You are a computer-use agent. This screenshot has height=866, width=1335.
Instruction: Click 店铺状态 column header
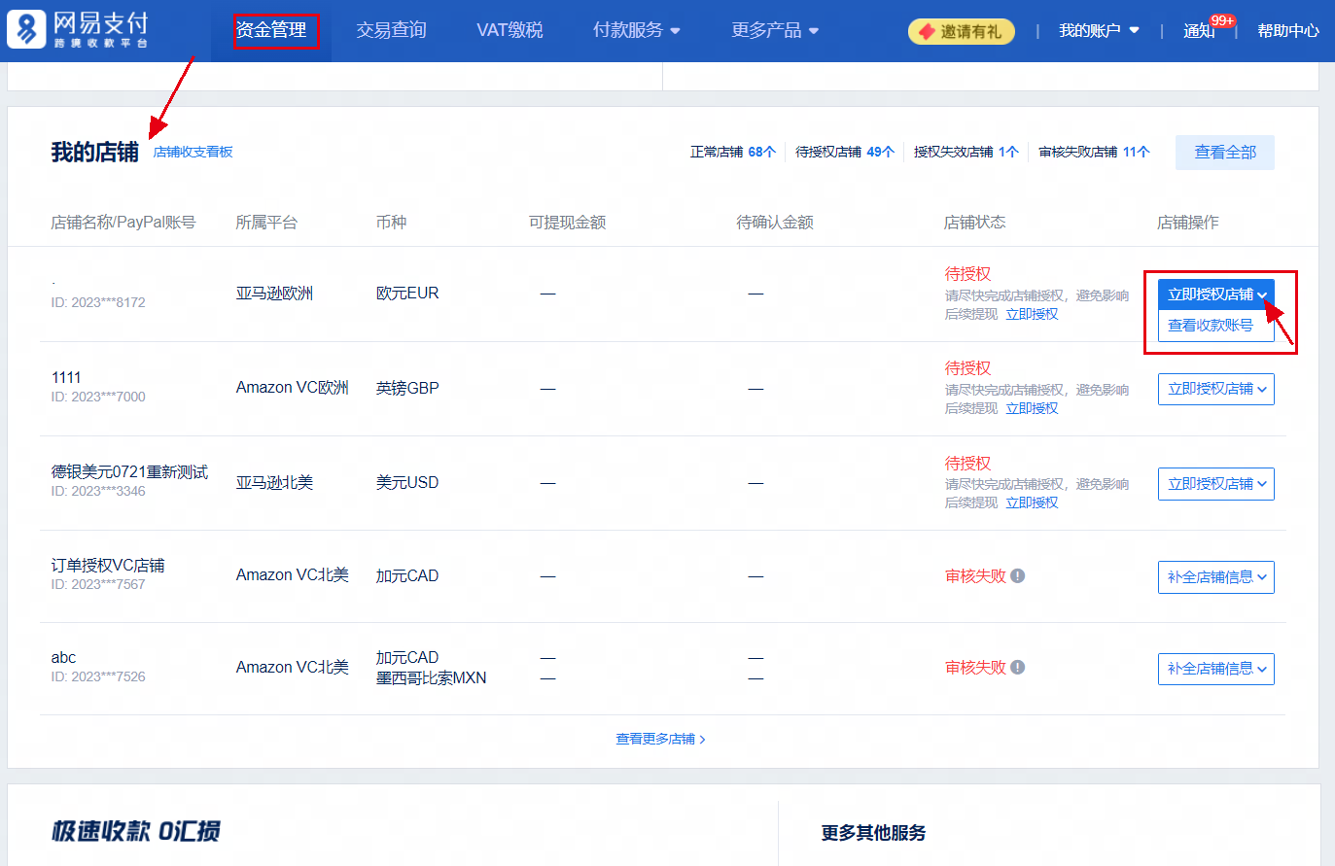pos(974,223)
